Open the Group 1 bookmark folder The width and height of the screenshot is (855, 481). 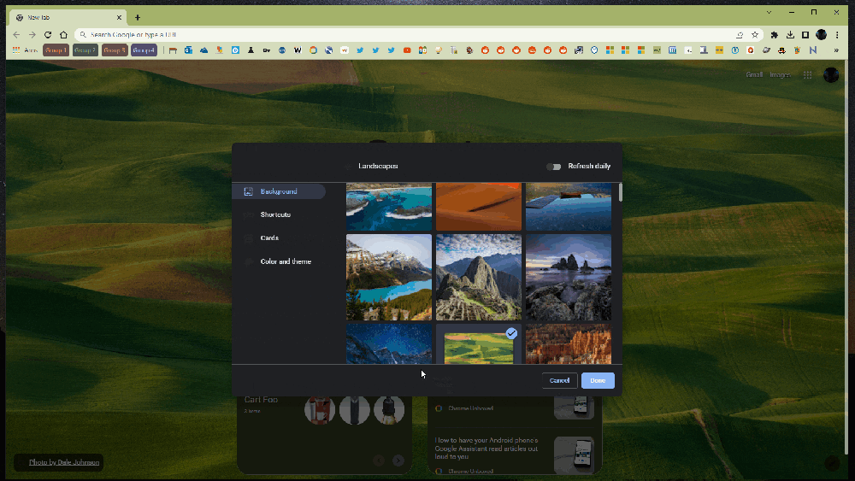[x=56, y=50]
